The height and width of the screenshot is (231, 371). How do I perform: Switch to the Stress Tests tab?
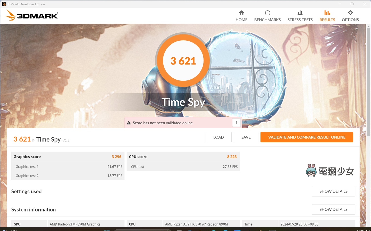300,16
